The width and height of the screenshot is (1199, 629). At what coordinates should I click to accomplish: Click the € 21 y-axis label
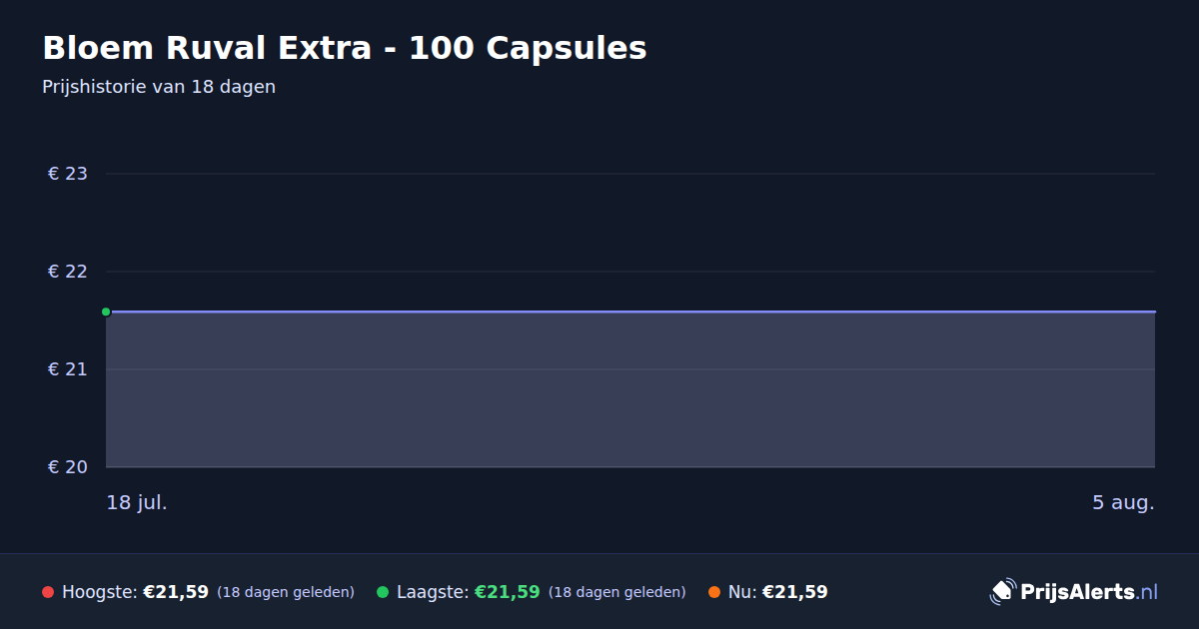pyautogui.click(x=68, y=369)
